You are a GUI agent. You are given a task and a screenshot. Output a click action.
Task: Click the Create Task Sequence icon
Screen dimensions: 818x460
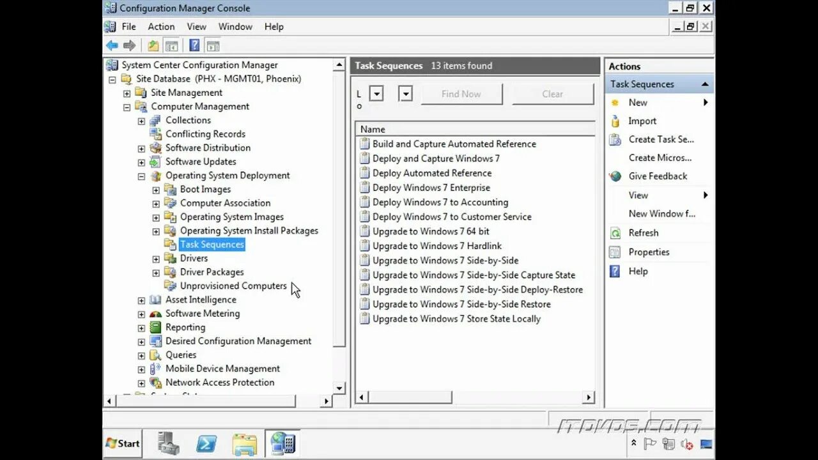point(615,139)
